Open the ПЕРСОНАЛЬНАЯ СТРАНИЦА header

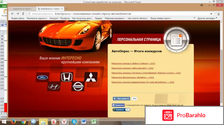tap(139, 39)
